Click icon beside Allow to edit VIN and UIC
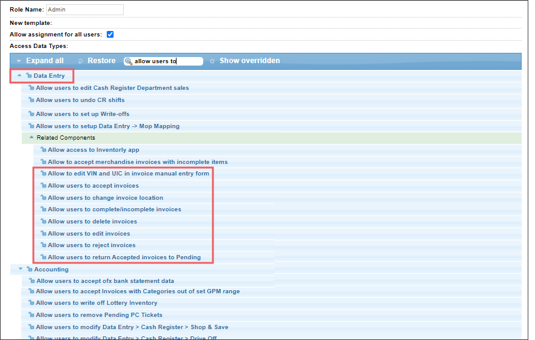 (x=43, y=173)
